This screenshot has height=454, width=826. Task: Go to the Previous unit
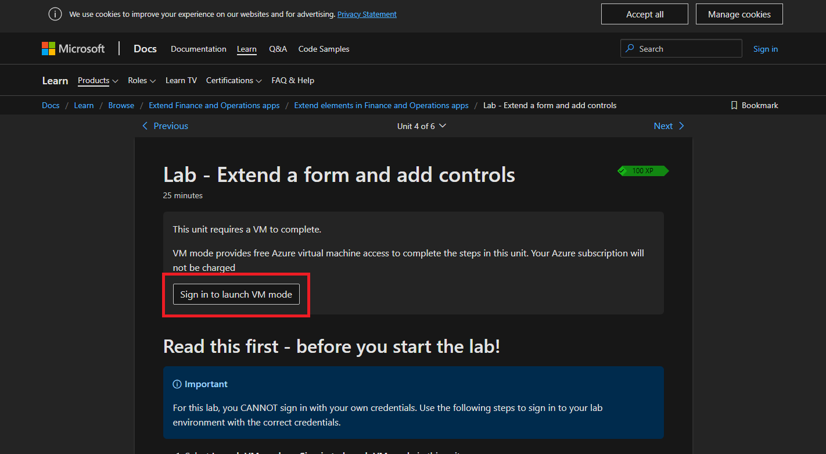click(165, 126)
